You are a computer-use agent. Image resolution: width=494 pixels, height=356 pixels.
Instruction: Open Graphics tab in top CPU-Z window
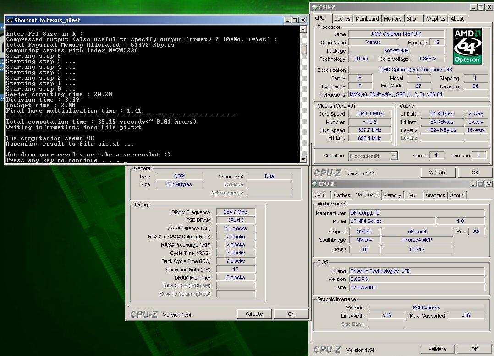435,19
